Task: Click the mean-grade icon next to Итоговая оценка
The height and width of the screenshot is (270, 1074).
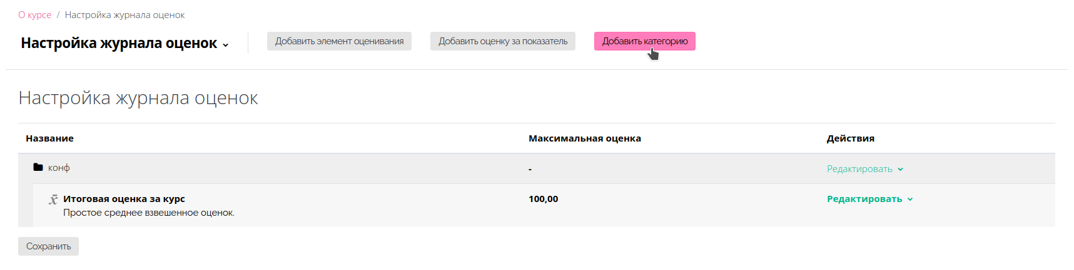Action: (53, 200)
